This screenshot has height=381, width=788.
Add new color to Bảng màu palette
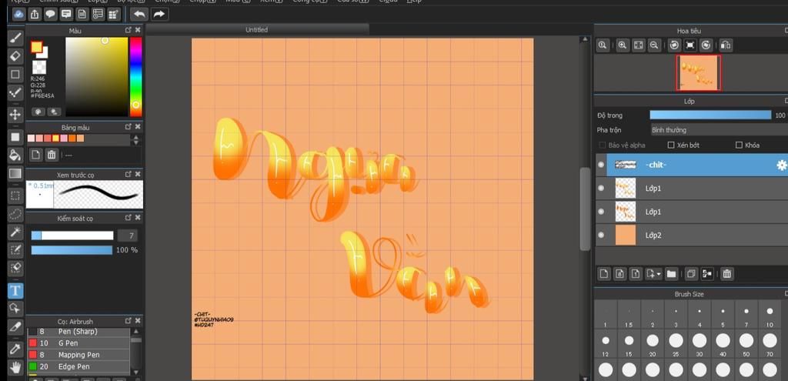pyautogui.click(x=35, y=155)
